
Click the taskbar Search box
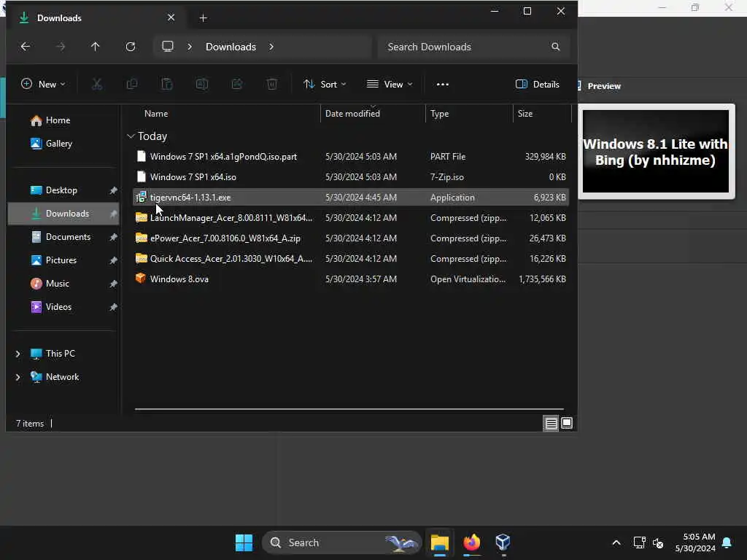[341, 542]
